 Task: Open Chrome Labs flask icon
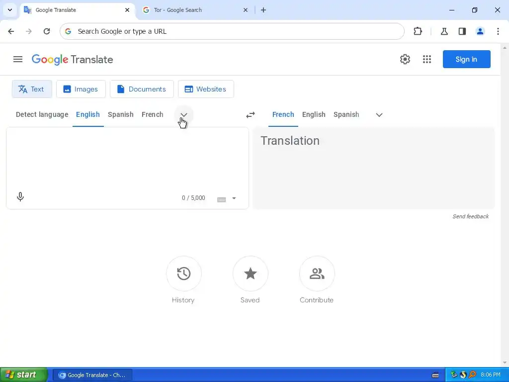[x=444, y=31]
